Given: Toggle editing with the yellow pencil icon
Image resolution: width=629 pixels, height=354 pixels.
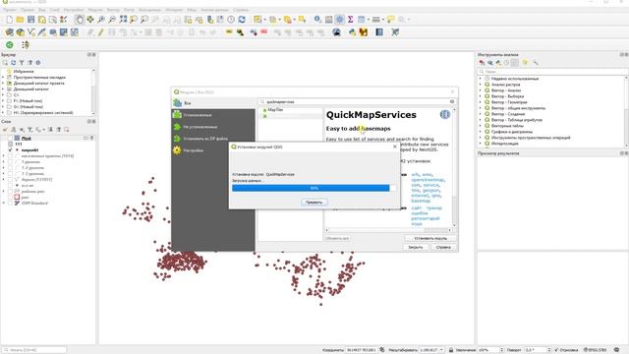Looking at the screenshot, I should coord(100,32).
